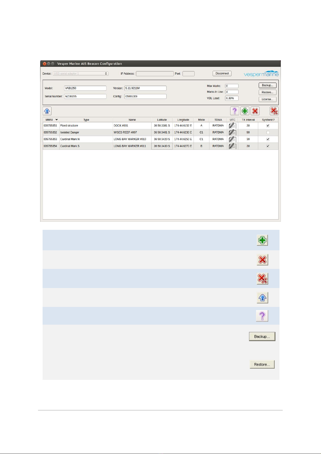Click Backup... button in the application window

tap(268, 85)
